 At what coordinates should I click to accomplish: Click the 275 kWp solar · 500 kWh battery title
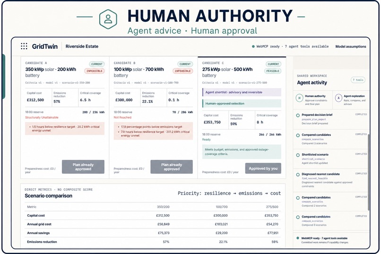coord(227,72)
